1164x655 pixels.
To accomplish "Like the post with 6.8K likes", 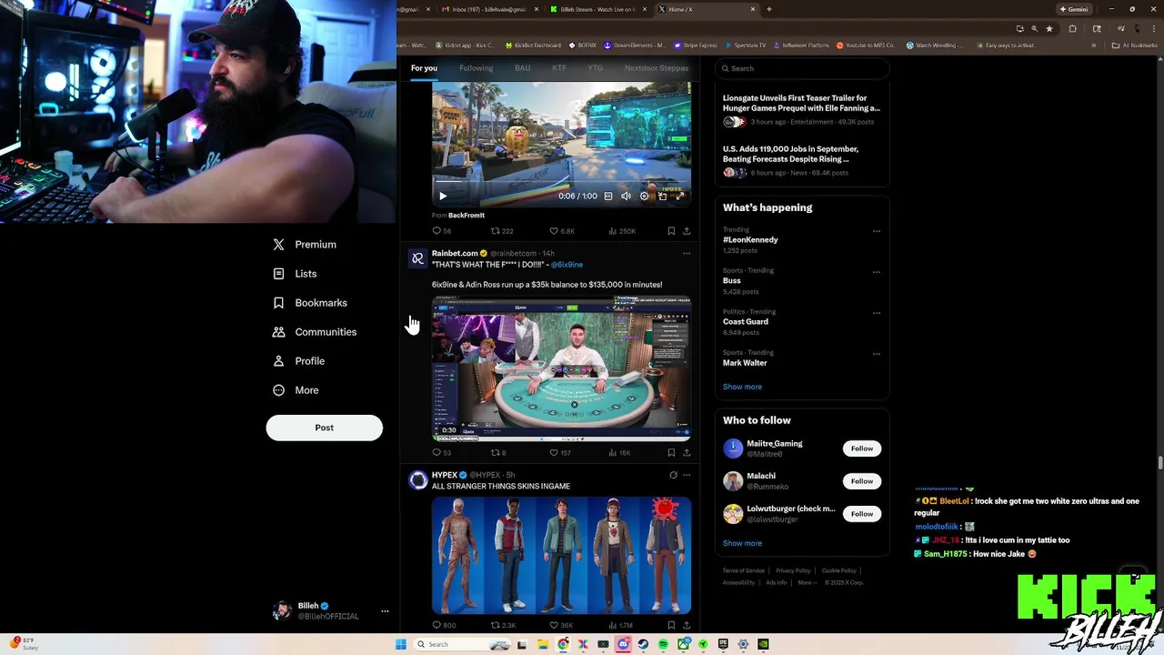I will (x=562, y=231).
